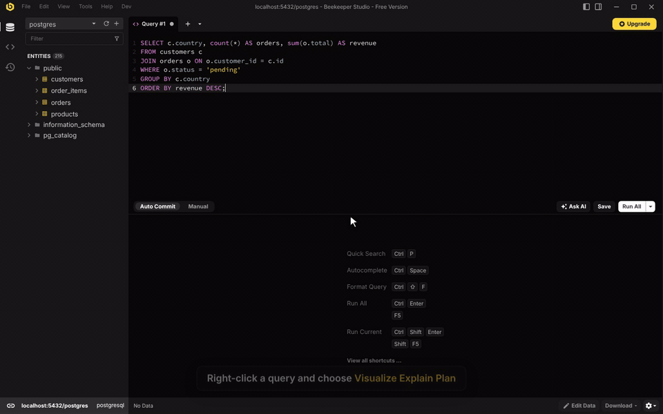
Task: Open Run All dropdown arrow
Action: coord(651,206)
